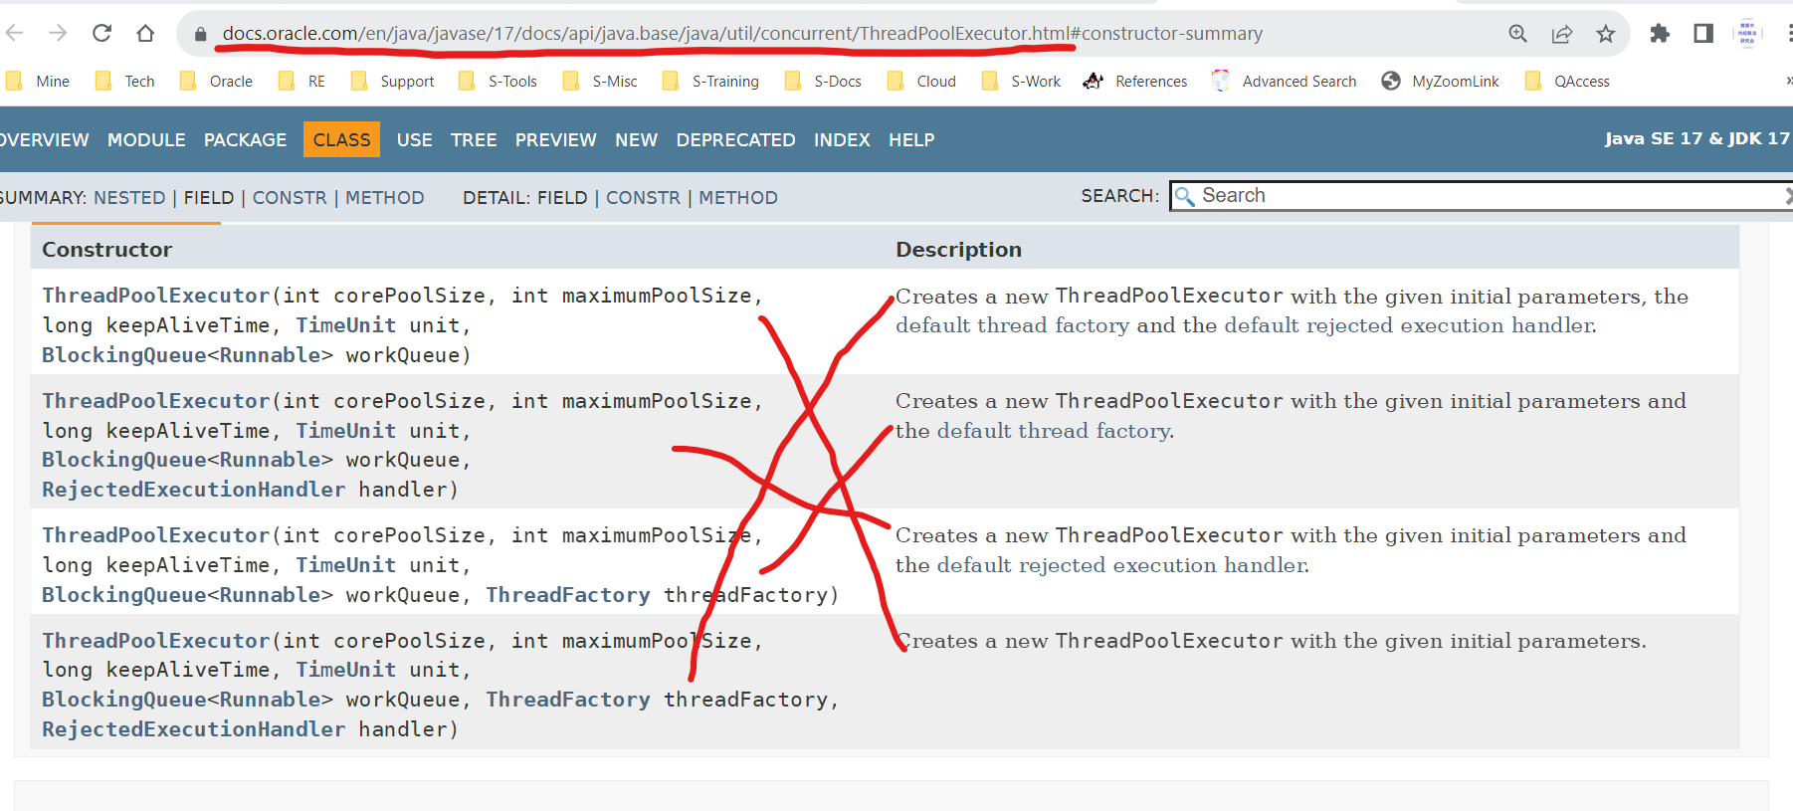1793x811 pixels.
Task: Open the share page icon
Action: coord(1561,34)
